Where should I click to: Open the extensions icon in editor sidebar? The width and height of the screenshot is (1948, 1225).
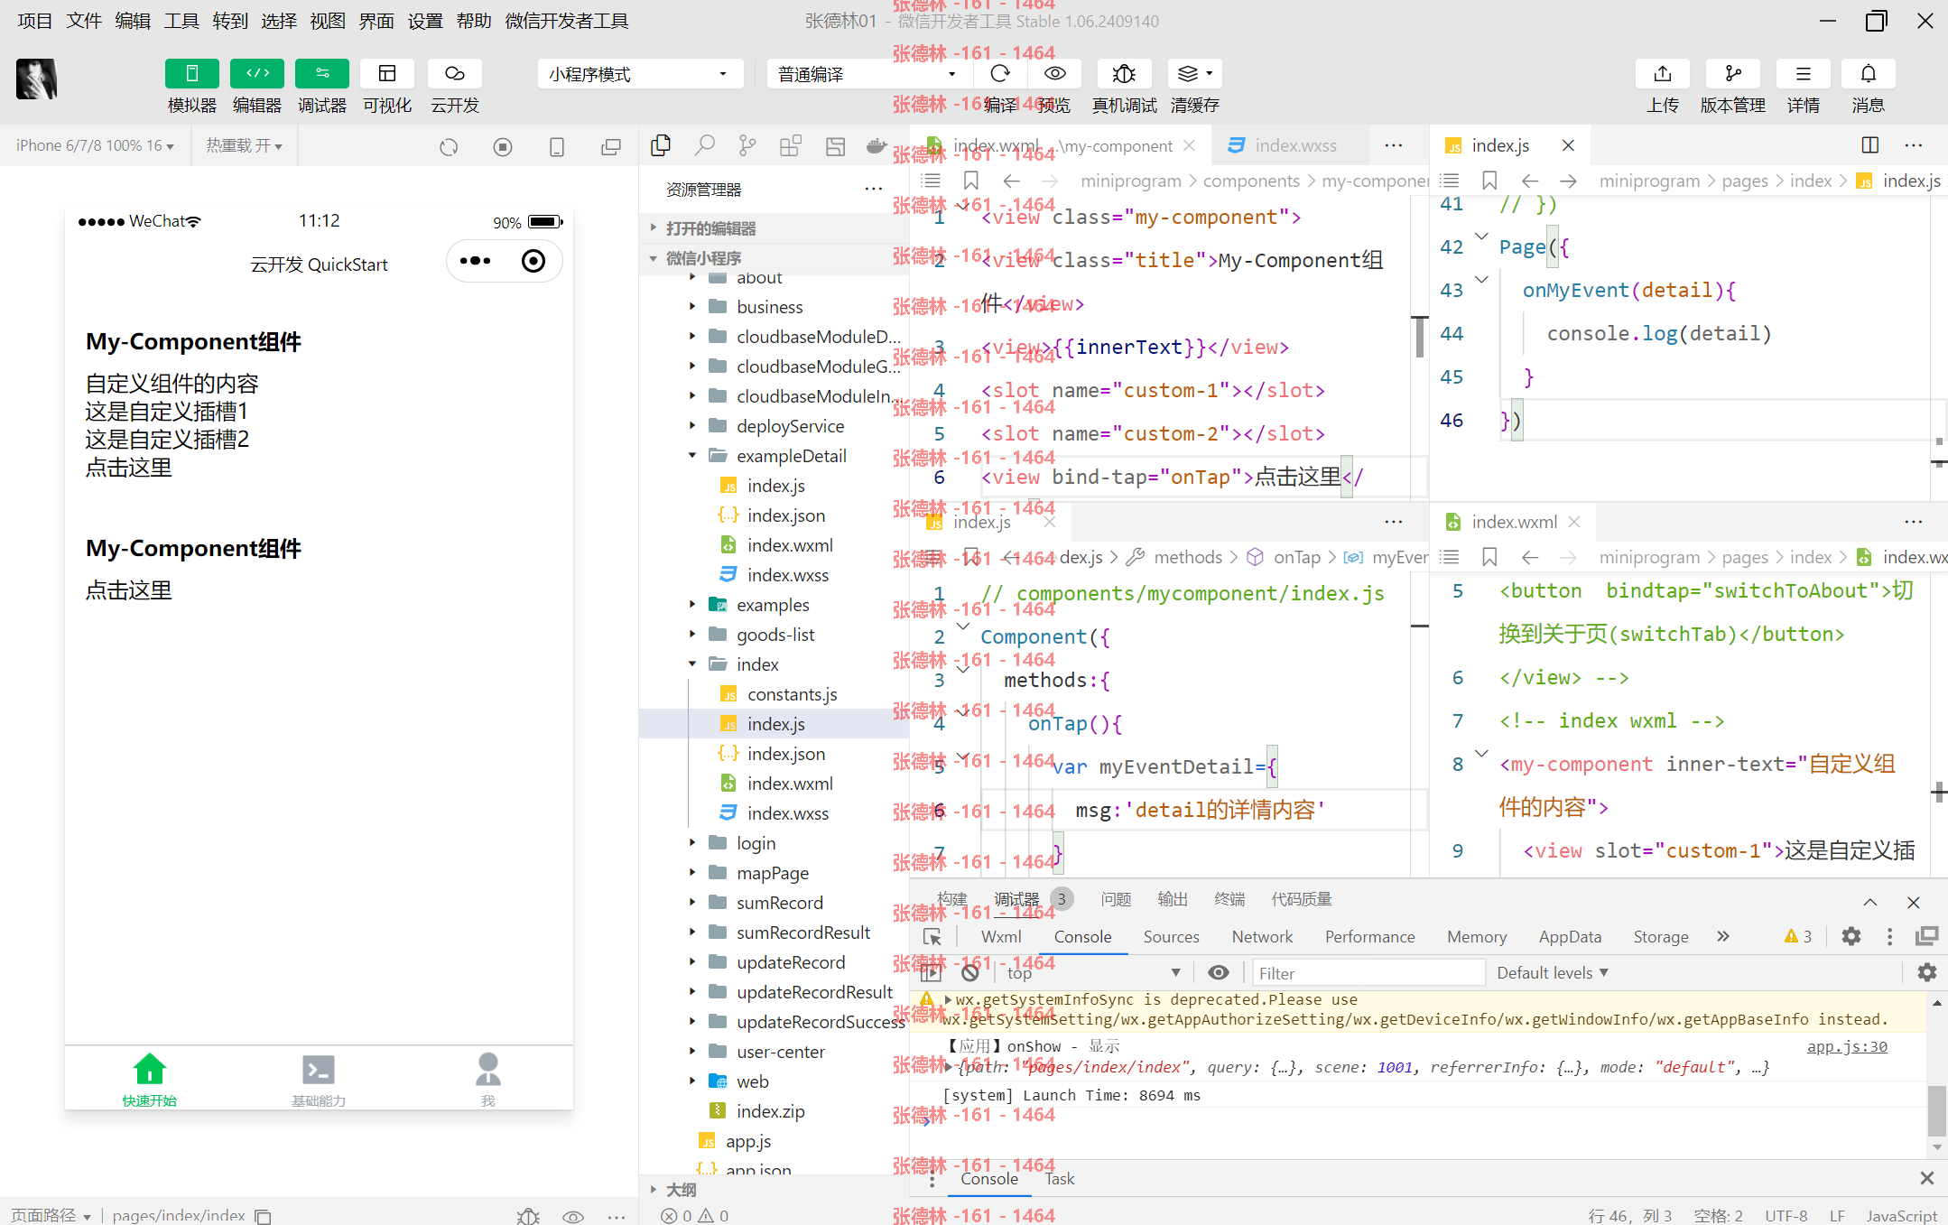791,145
